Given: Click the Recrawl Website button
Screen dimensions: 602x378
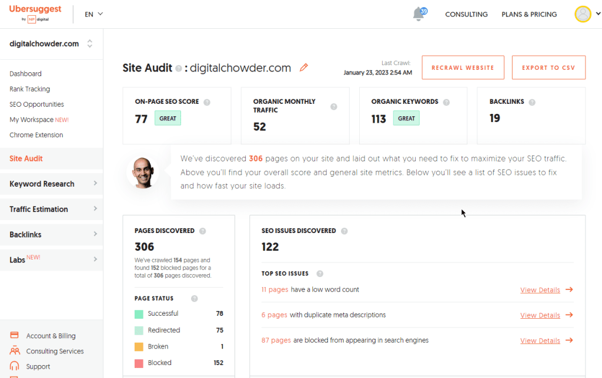Looking at the screenshot, I should [463, 67].
